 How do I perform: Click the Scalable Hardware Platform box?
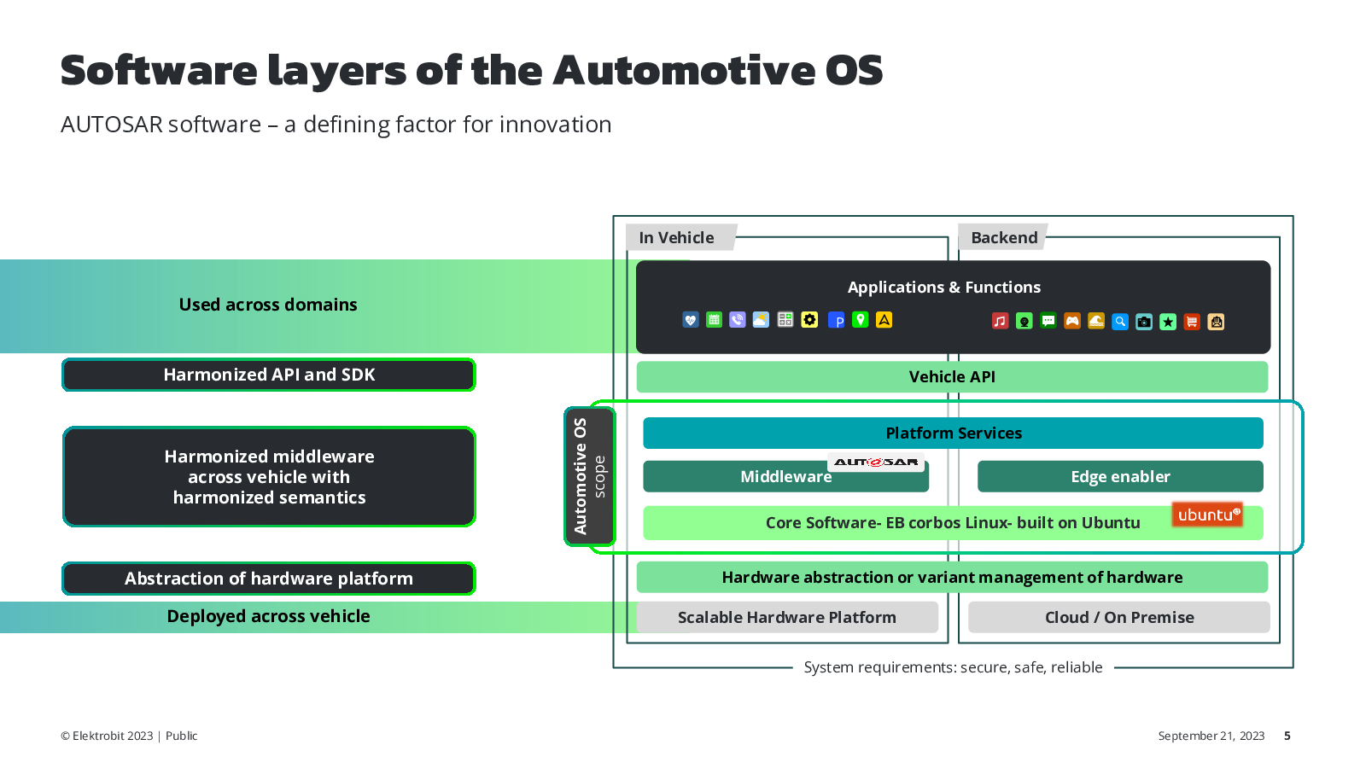787,618
